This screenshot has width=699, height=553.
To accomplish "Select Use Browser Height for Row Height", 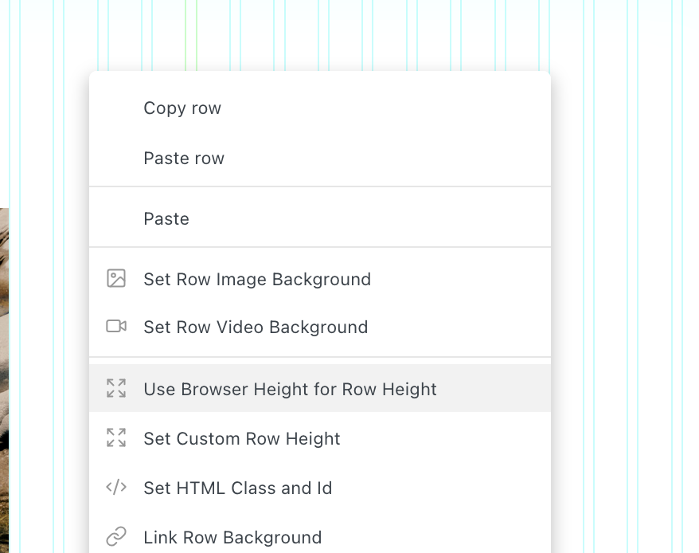I will [x=320, y=388].
